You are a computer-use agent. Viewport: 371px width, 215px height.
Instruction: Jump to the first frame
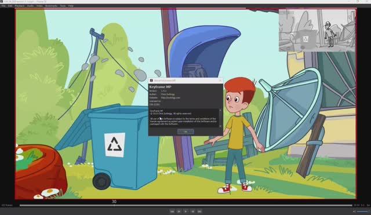click(x=172, y=212)
